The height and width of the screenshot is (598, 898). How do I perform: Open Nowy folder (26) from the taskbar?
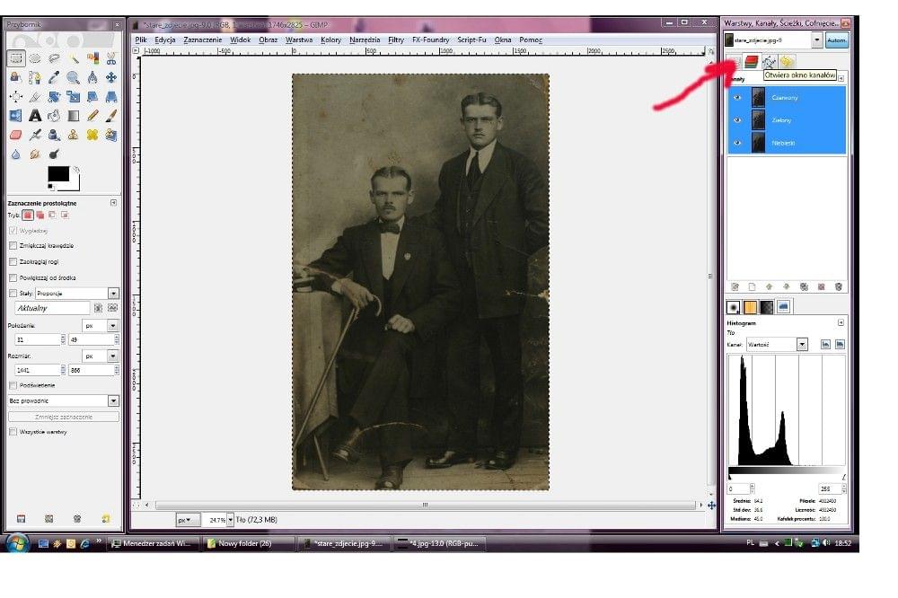tap(248, 543)
